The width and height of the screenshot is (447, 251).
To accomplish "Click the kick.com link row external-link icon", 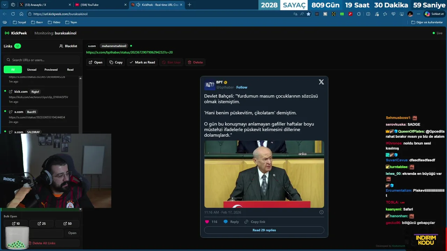I will point(10,92).
